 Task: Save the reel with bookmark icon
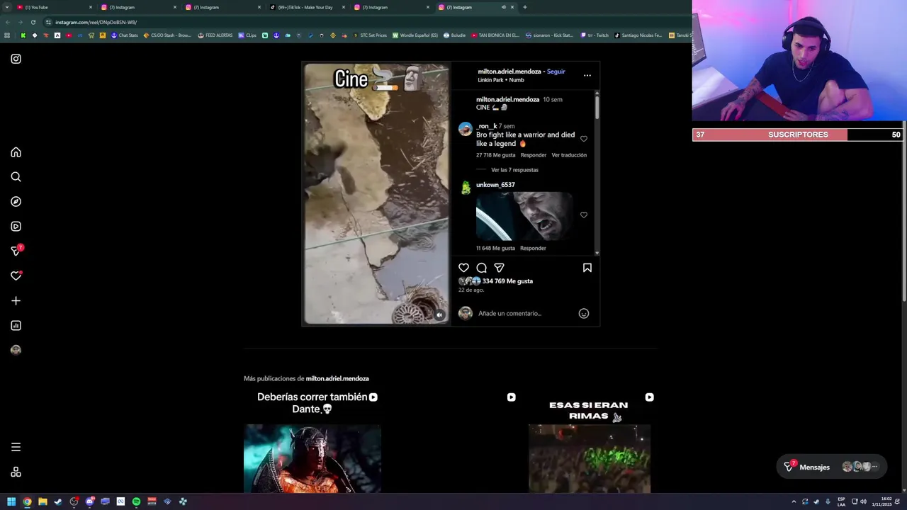tap(587, 268)
